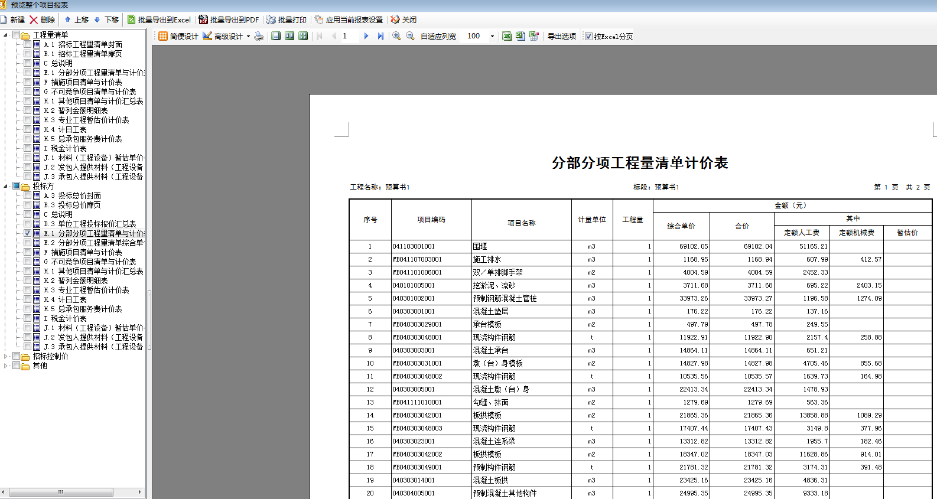Screen dimensions: 937x499
Task: Open 高级设计 advanced design
Action: tap(223, 36)
